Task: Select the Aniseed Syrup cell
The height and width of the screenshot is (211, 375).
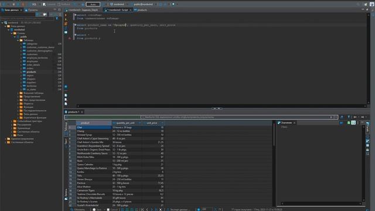Action: 94,135
